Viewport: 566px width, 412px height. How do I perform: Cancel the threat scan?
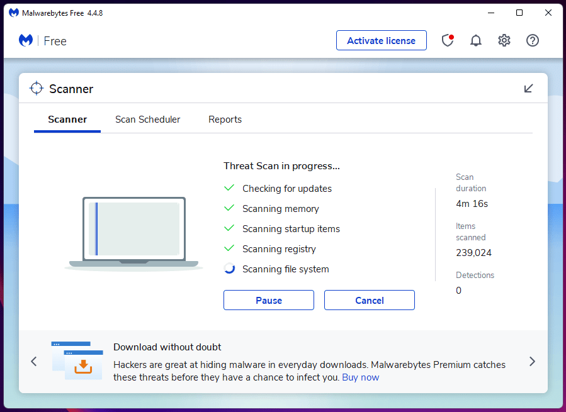click(370, 300)
